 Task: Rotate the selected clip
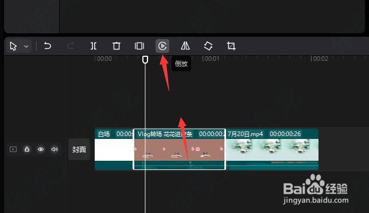(208, 46)
